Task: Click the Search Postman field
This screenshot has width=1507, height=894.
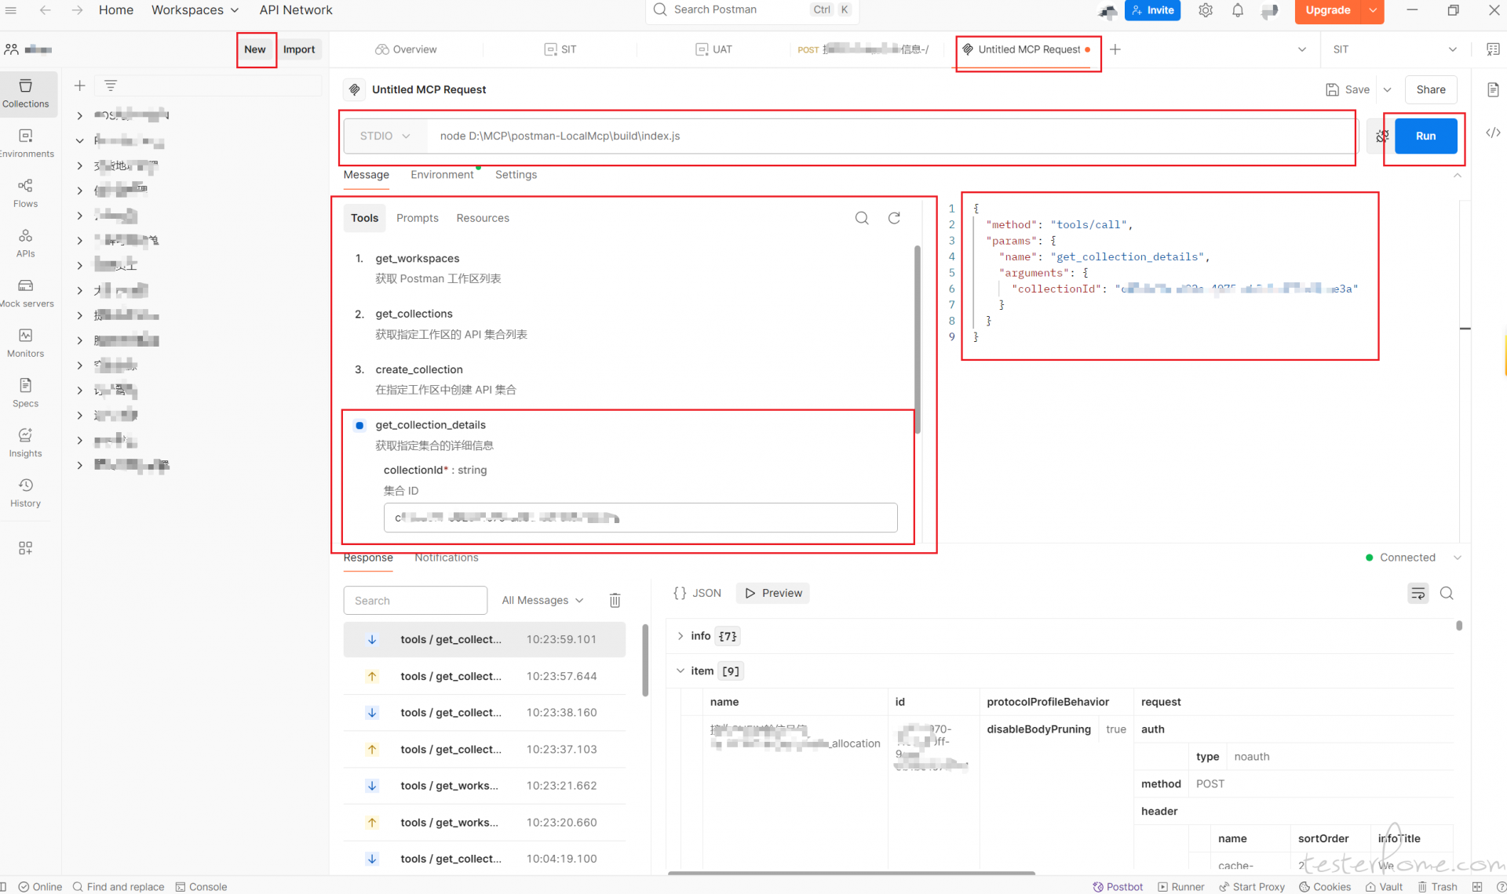Action: pos(751,10)
